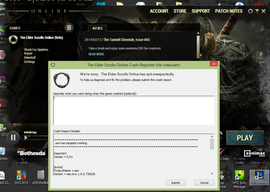Click the news panel scroll up arrow

click(198, 33)
